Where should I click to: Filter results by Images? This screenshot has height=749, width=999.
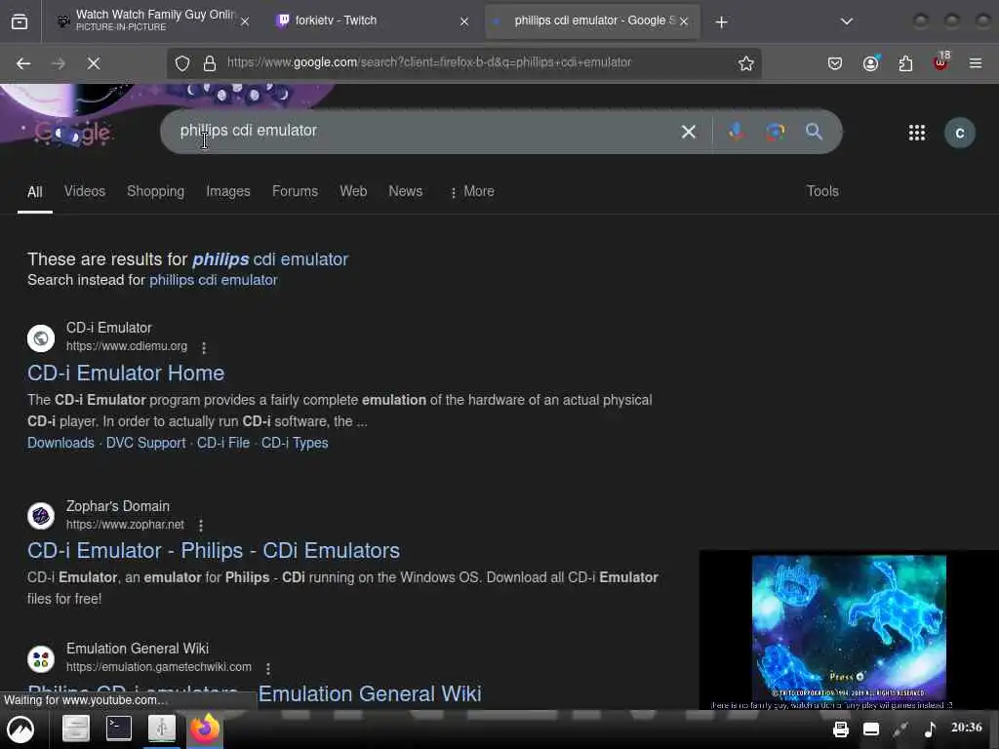click(x=228, y=191)
